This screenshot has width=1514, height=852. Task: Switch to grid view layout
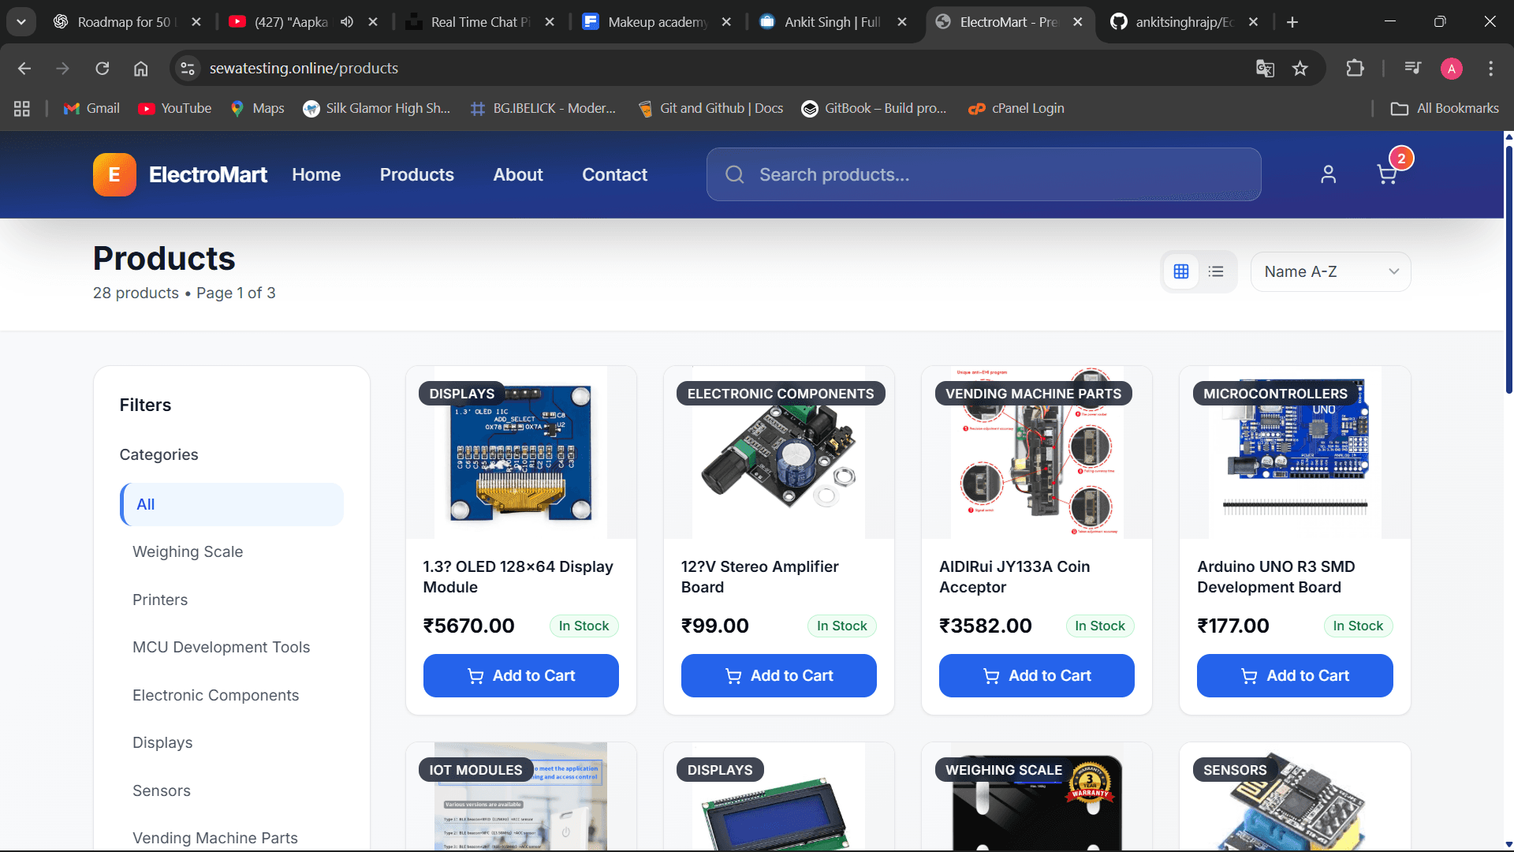tap(1180, 271)
